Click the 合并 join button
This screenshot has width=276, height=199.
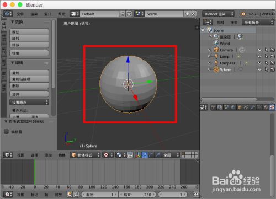[x=29, y=94]
